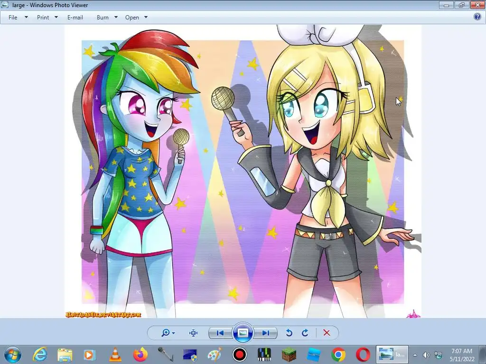Expand the Open dropdown arrow
486x364 pixels.
click(x=146, y=18)
